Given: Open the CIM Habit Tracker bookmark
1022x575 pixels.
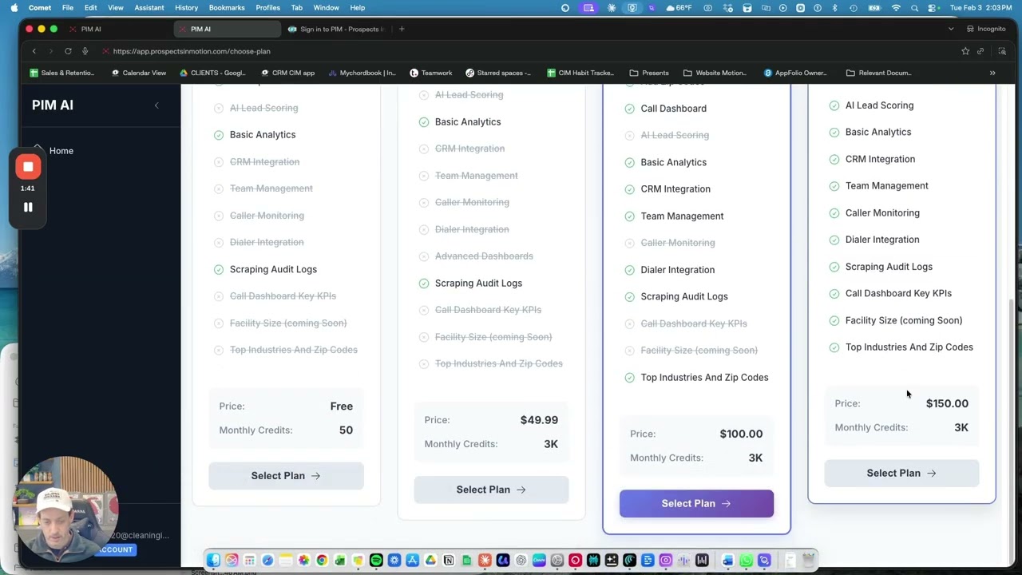Looking at the screenshot, I should pos(580,73).
